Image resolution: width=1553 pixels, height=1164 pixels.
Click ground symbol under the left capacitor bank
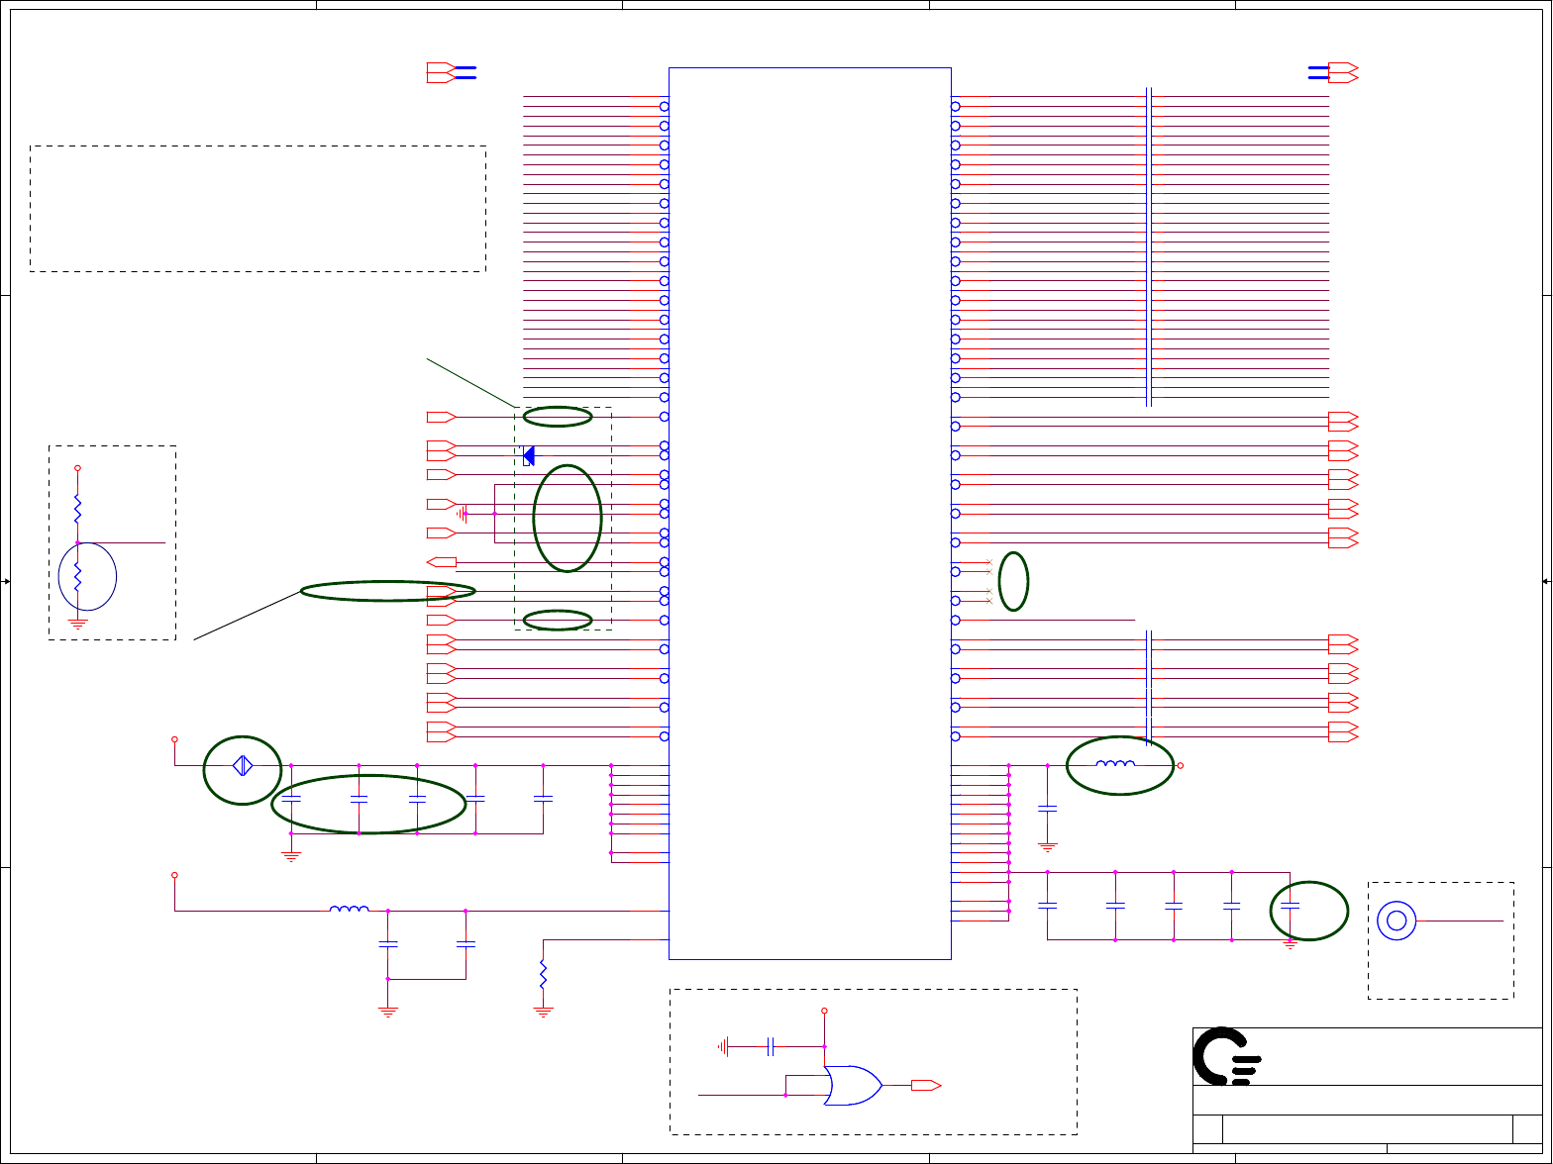pos(291,857)
